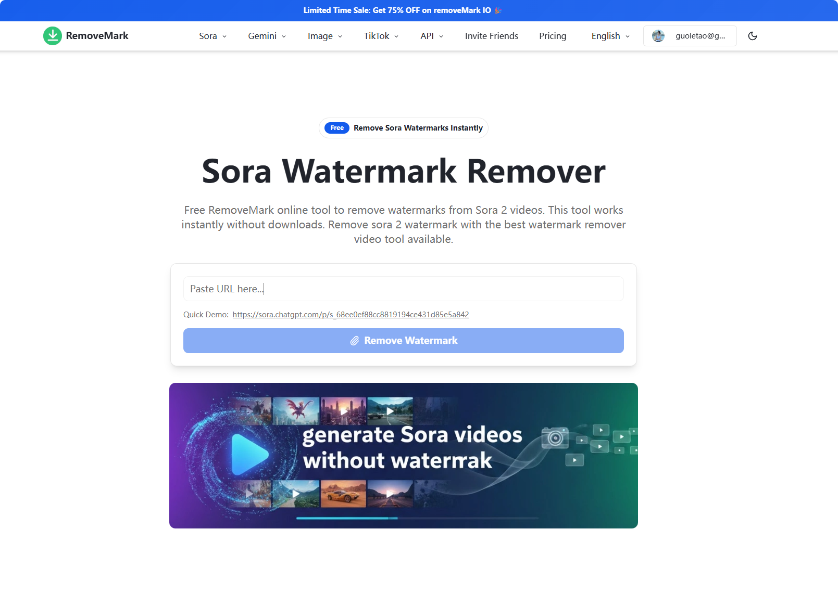Click the Limited Time Sale banner text
This screenshot has width=838, height=594.
397,10
